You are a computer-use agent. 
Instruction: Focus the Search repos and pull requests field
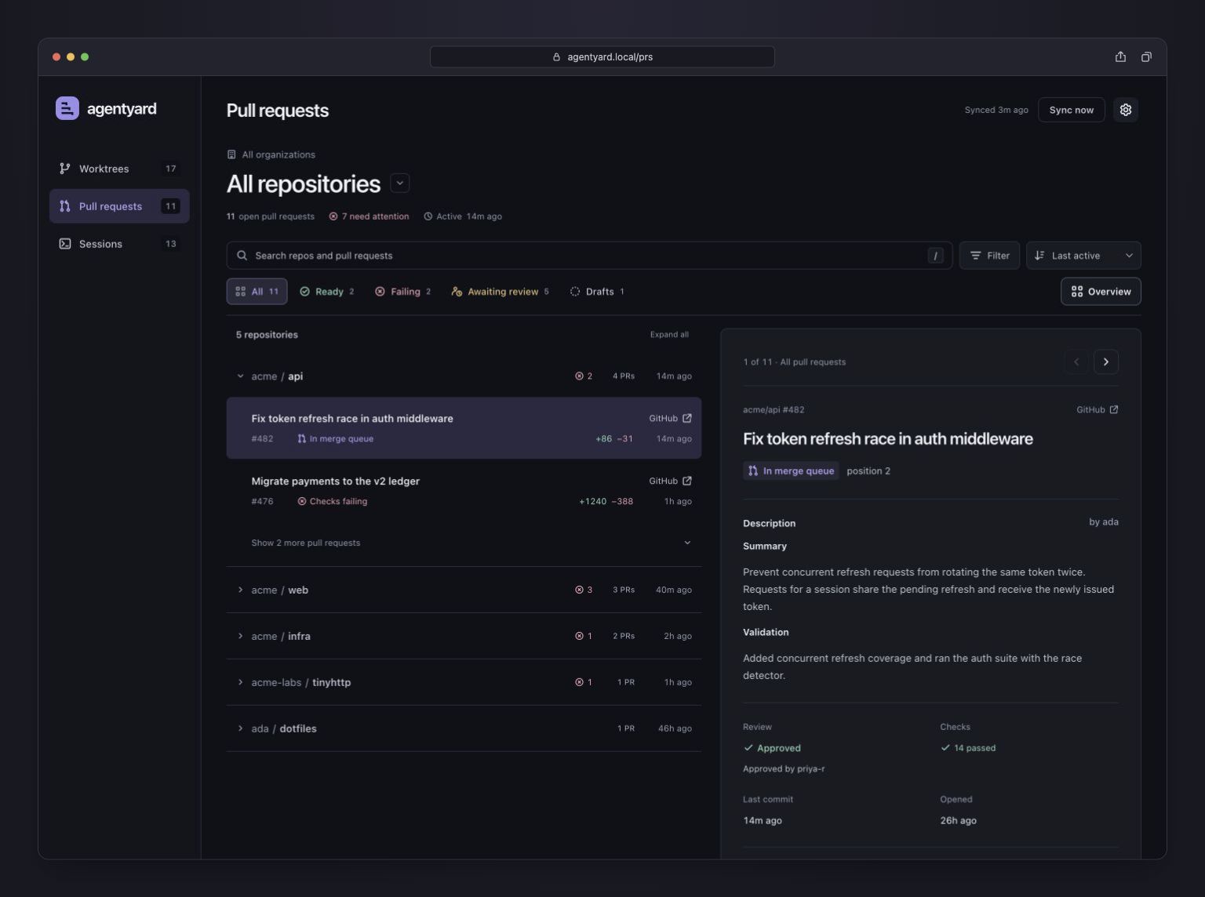589,256
